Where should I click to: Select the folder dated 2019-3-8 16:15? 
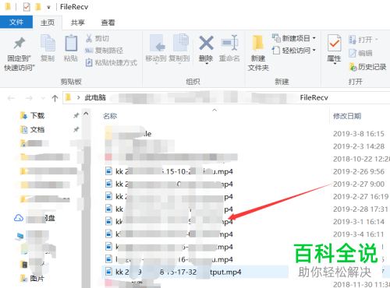[129, 133]
